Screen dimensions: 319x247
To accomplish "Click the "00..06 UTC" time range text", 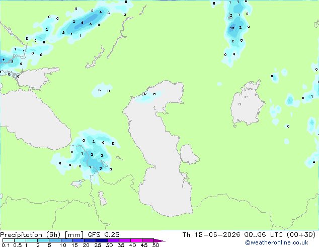I will [x=264, y=235].
